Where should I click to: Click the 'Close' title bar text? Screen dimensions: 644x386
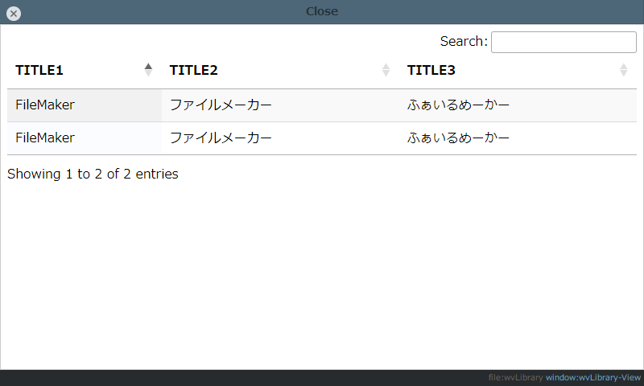322,11
